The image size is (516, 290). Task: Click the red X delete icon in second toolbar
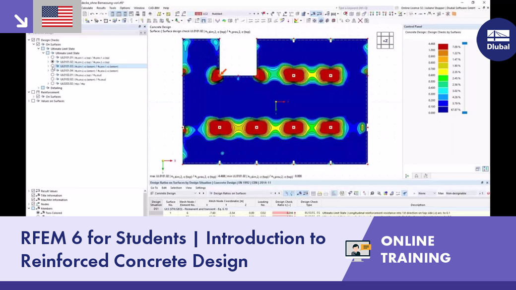(x=360, y=21)
